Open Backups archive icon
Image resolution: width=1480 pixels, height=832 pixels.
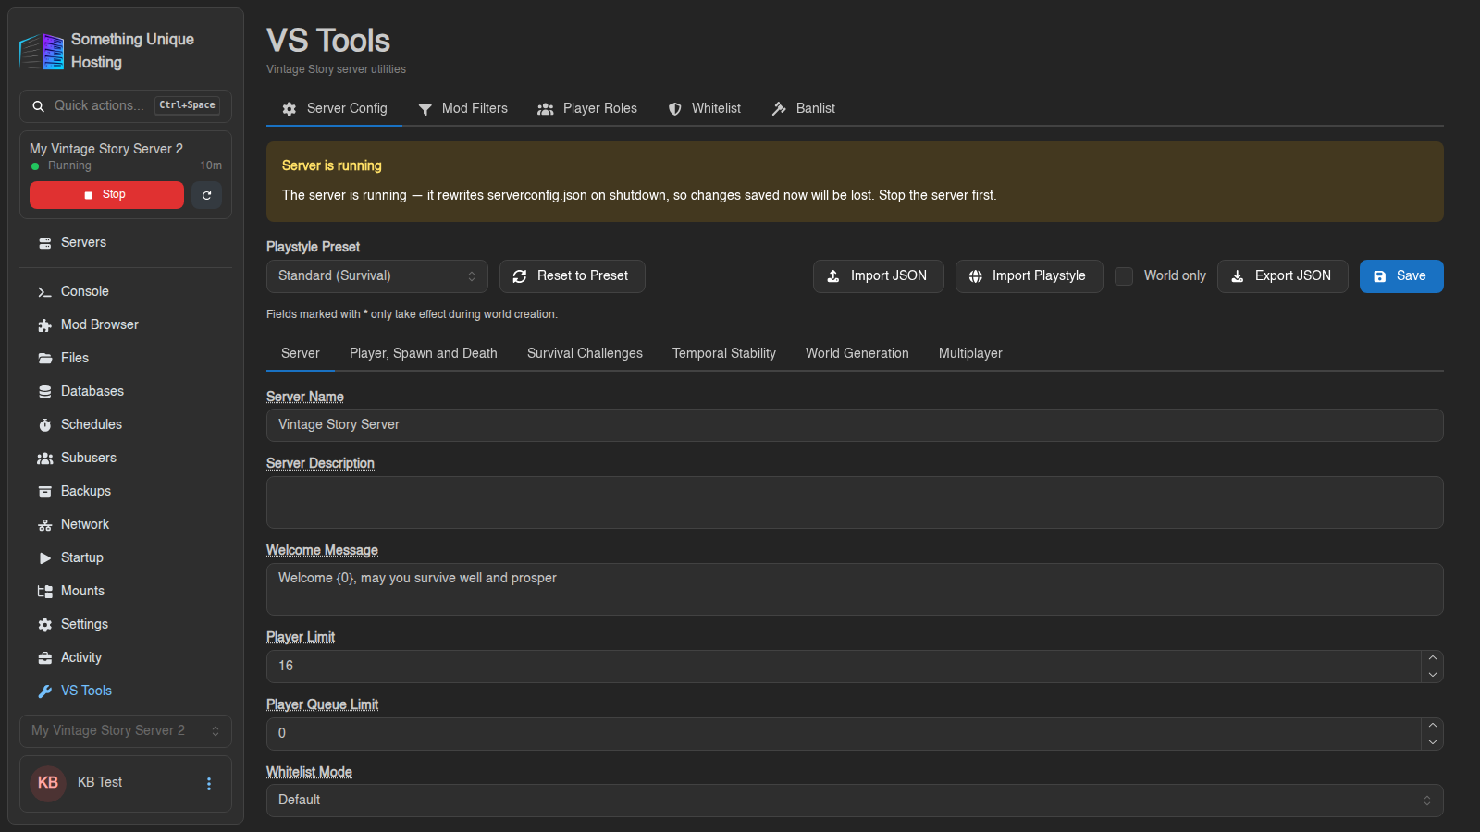pyautogui.click(x=44, y=492)
